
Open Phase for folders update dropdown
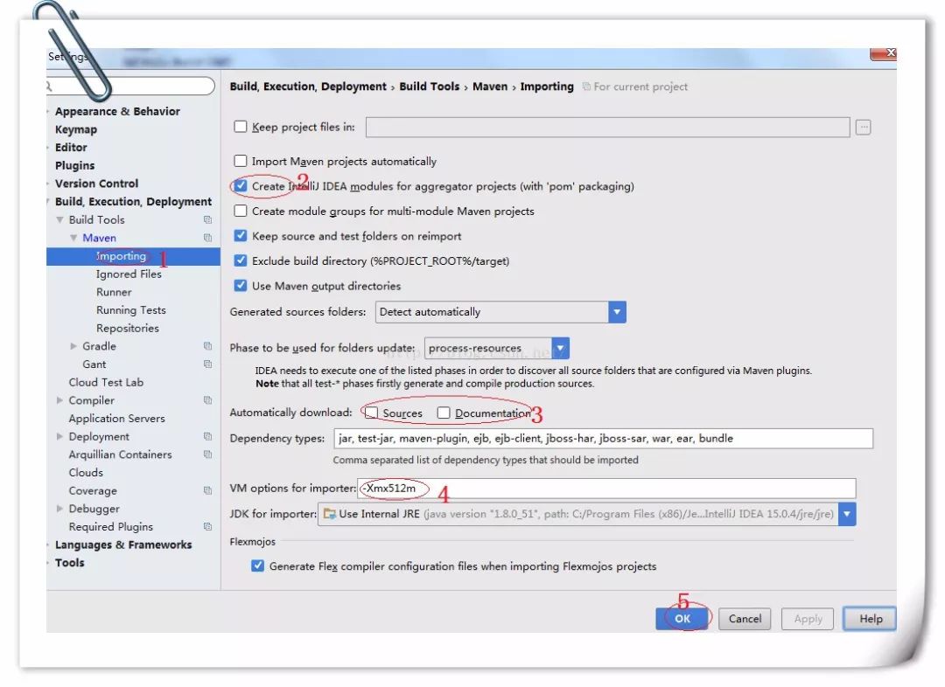560,348
